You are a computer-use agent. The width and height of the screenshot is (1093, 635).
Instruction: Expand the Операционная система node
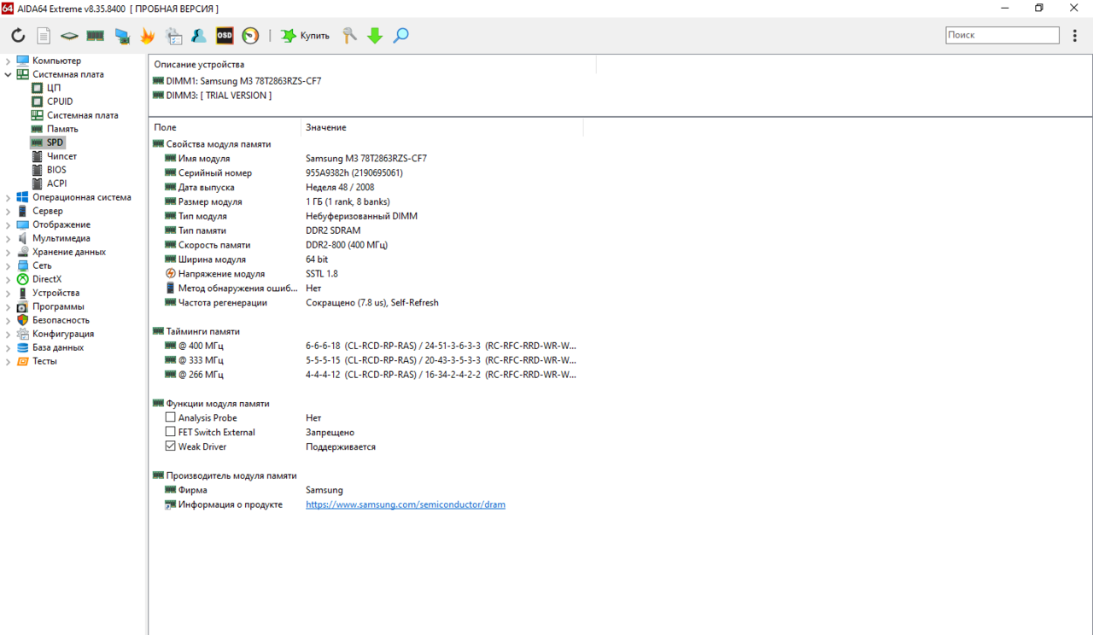pos(8,197)
